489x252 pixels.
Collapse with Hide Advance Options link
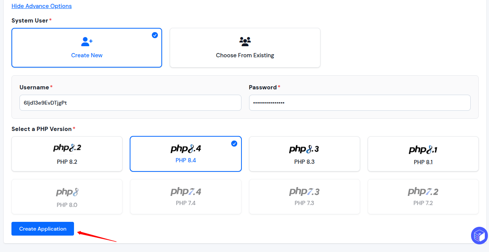point(42,6)
